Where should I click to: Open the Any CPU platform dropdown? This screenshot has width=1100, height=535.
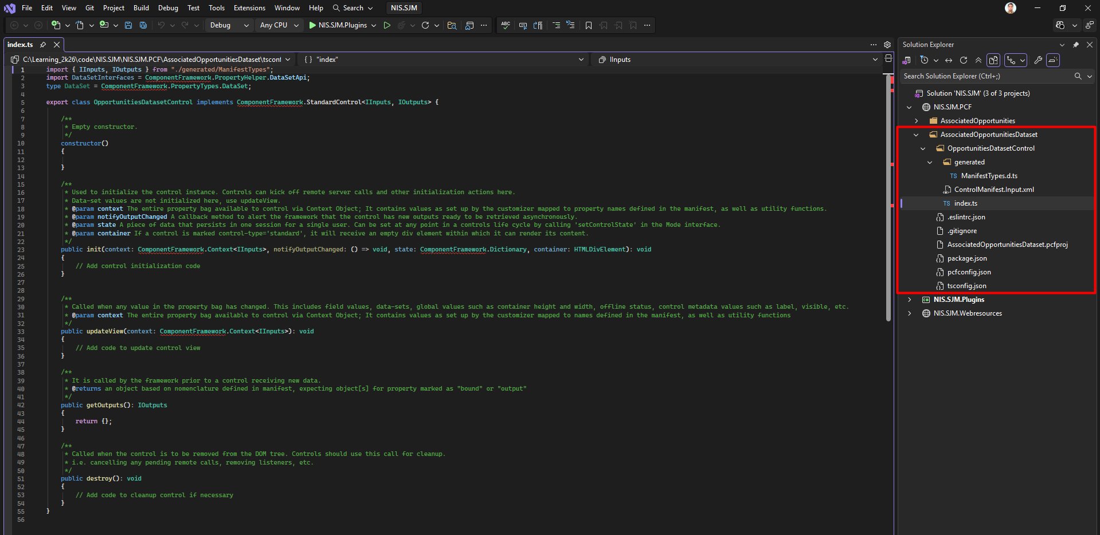[279, 25]
